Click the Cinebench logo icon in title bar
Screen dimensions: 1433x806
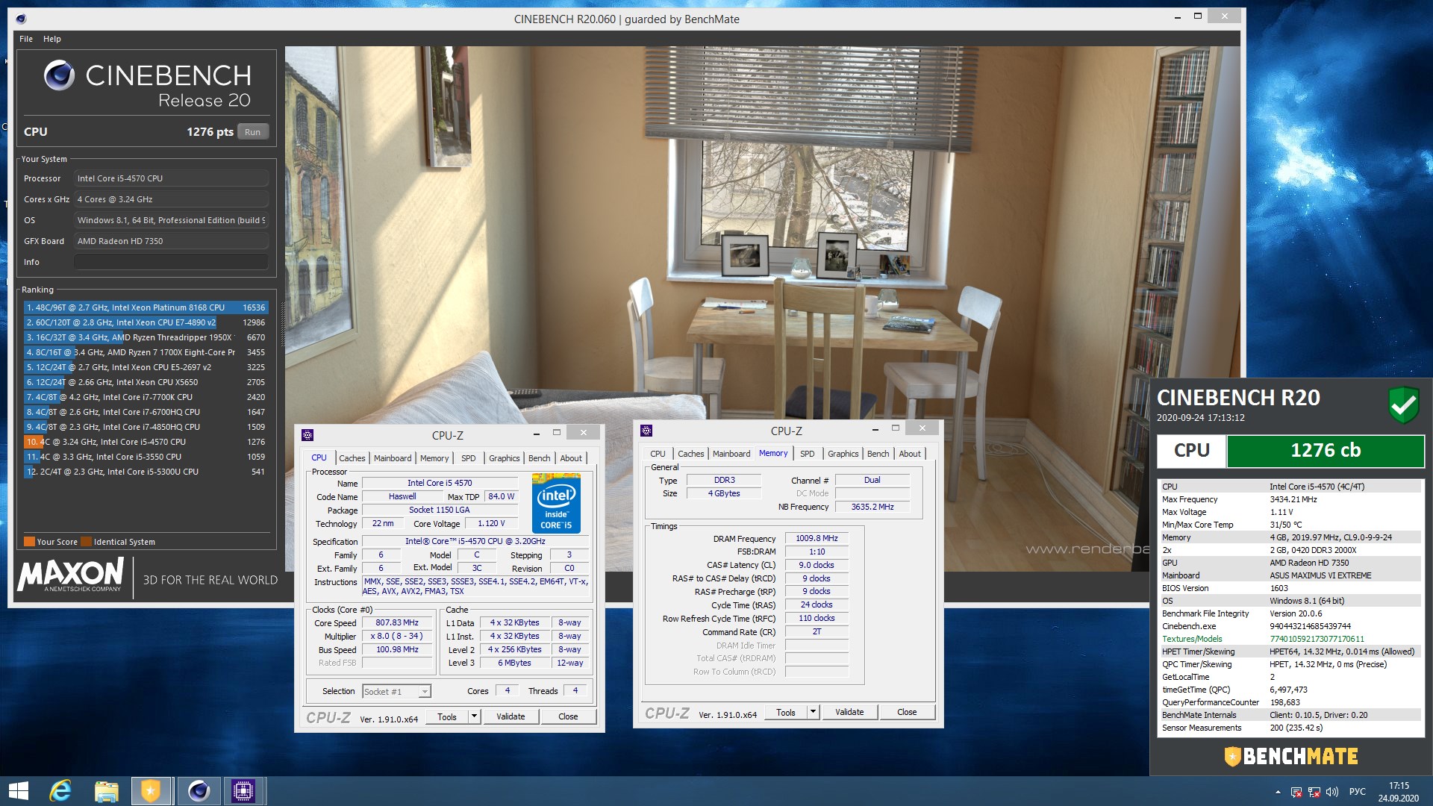tap(21, 19)
